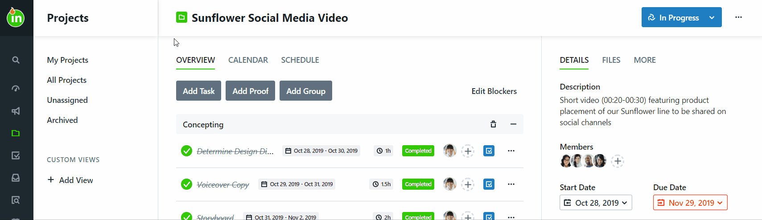Open options ellipsis for Determine Design task

[511, 151]
